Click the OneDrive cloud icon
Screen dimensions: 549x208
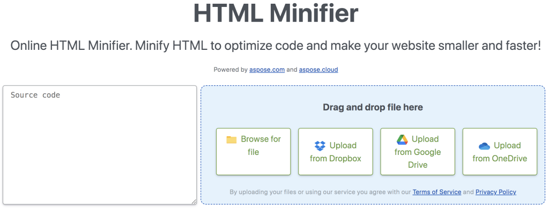click(484, 146)
